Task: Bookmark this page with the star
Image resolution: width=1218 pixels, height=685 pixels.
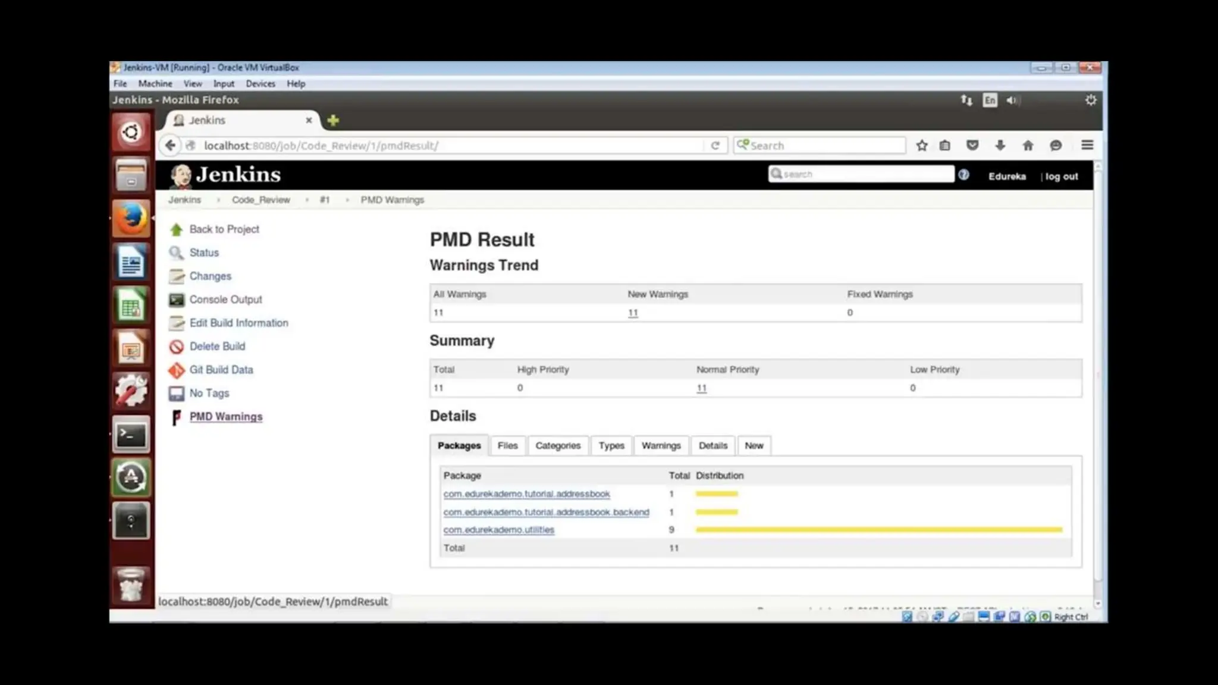Action: click(922, 146)
